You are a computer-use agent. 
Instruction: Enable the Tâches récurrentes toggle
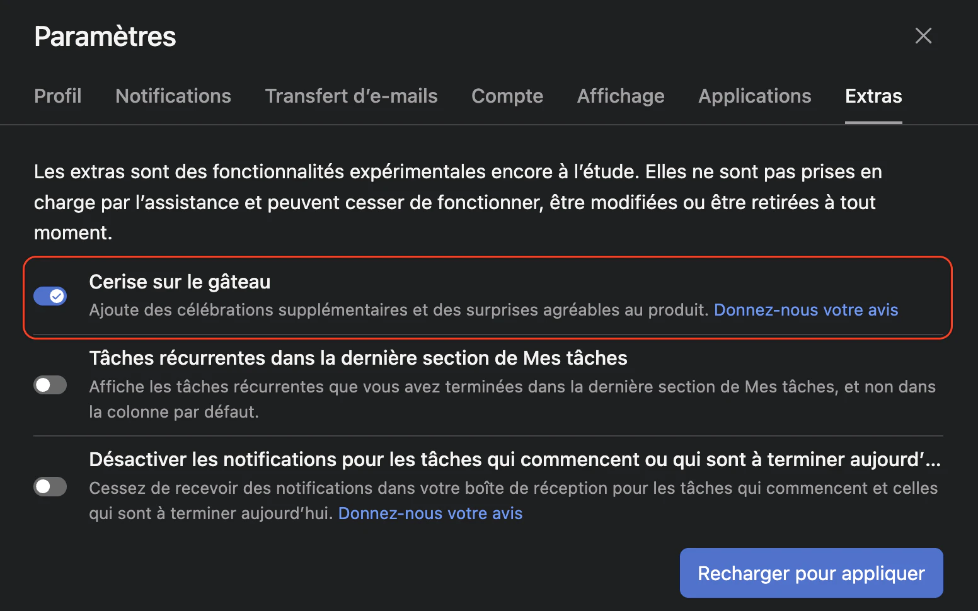50,385
